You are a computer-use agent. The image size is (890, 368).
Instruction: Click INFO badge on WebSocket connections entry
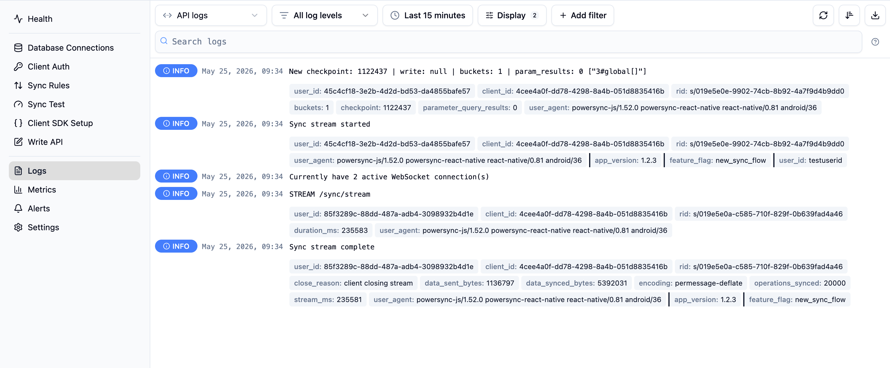(x=176, y=176)
